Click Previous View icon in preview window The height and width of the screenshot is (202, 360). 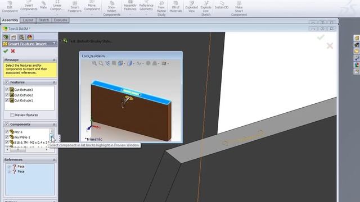coord(107,63)
